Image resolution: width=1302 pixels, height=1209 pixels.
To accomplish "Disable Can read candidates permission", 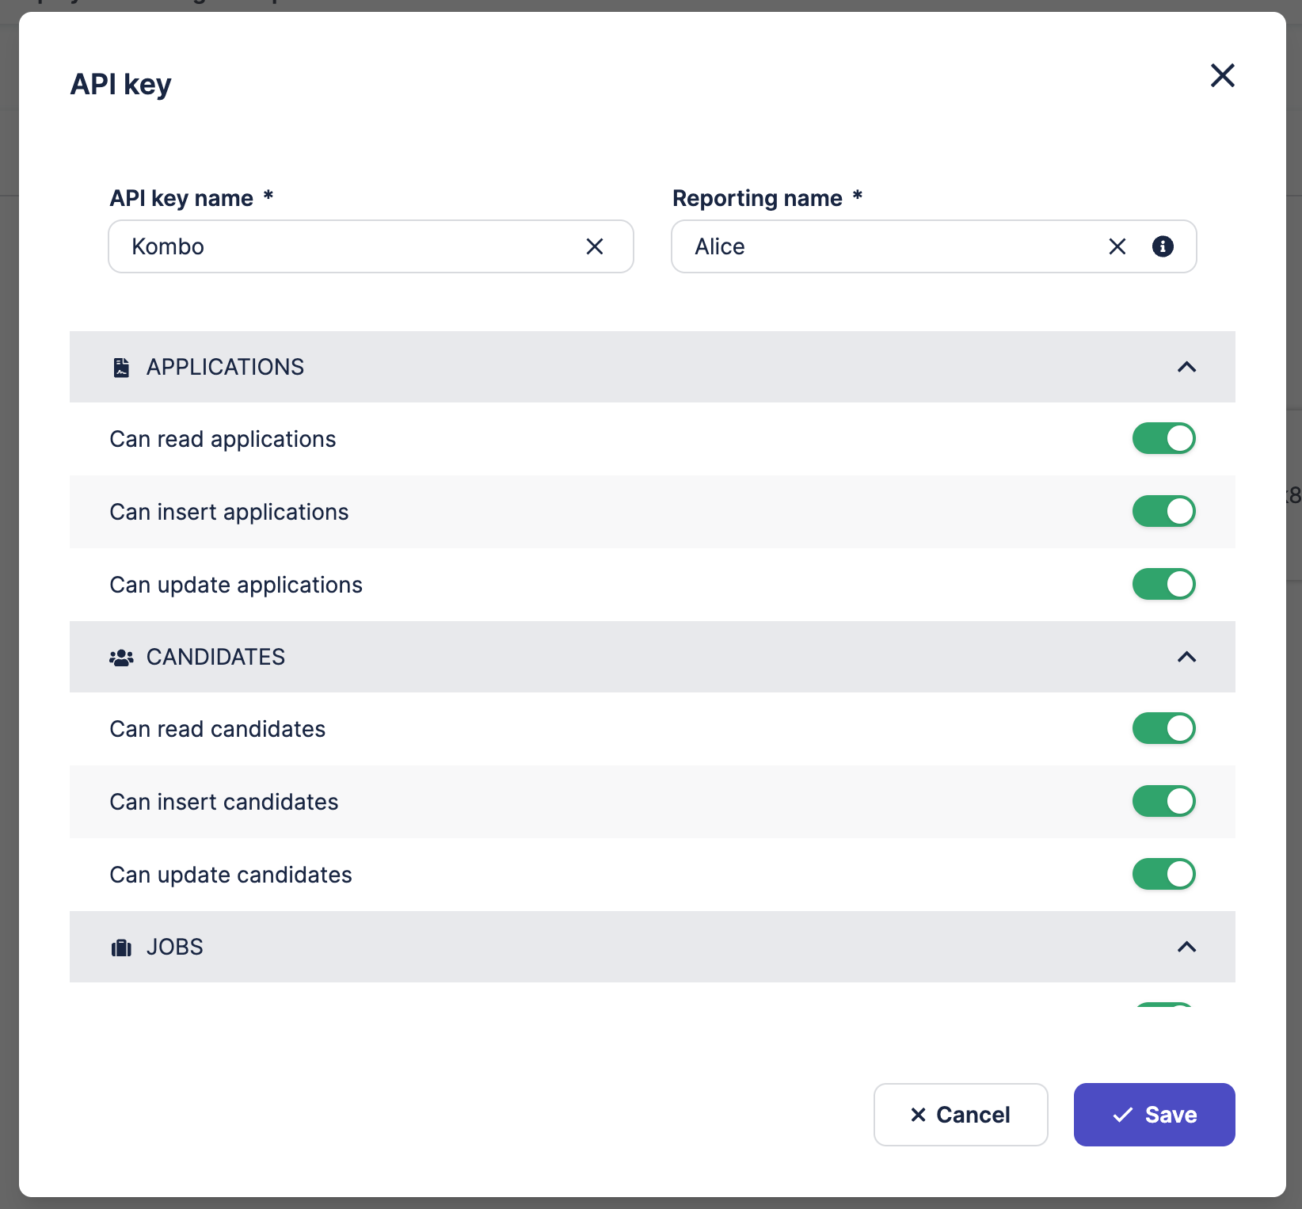I will click(x=1163, y=728).
